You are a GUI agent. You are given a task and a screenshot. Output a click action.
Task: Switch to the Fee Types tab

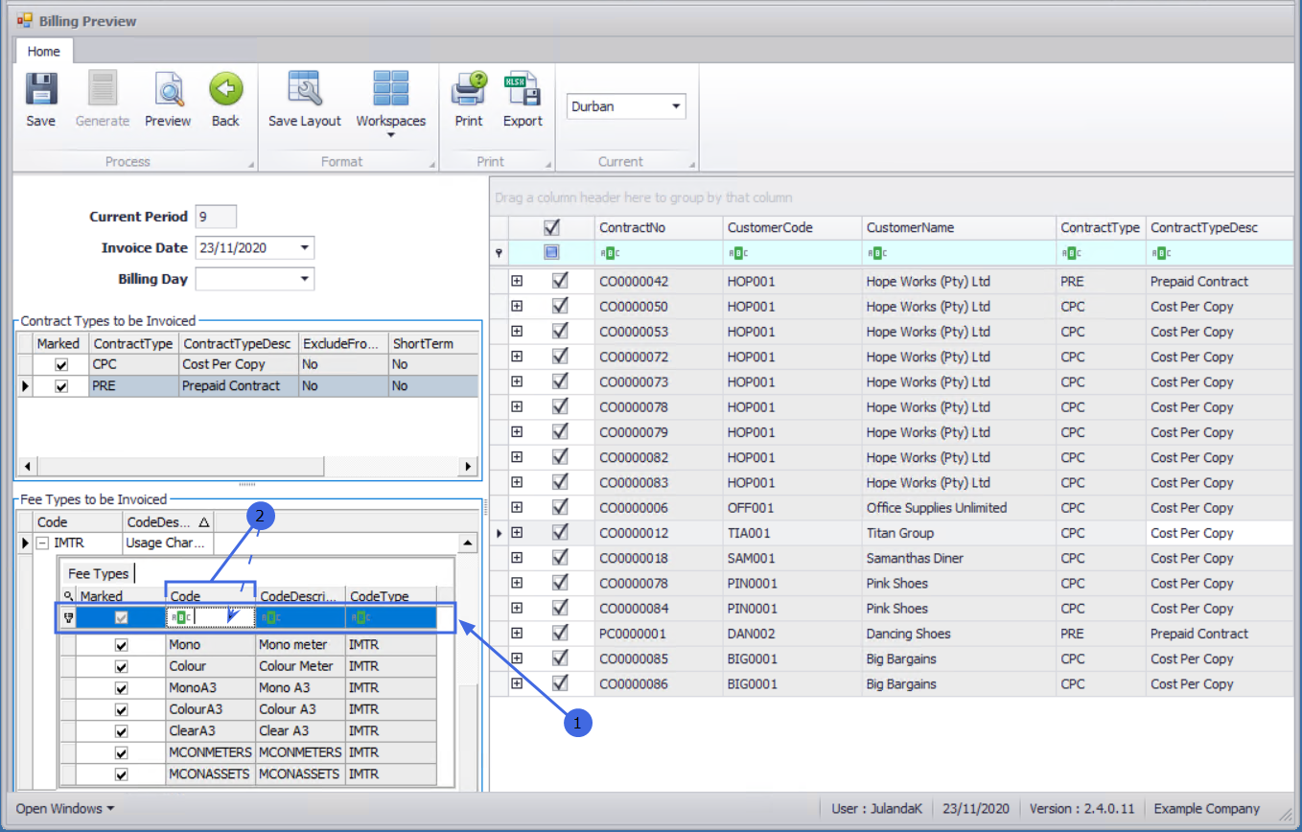click(98, 573)
